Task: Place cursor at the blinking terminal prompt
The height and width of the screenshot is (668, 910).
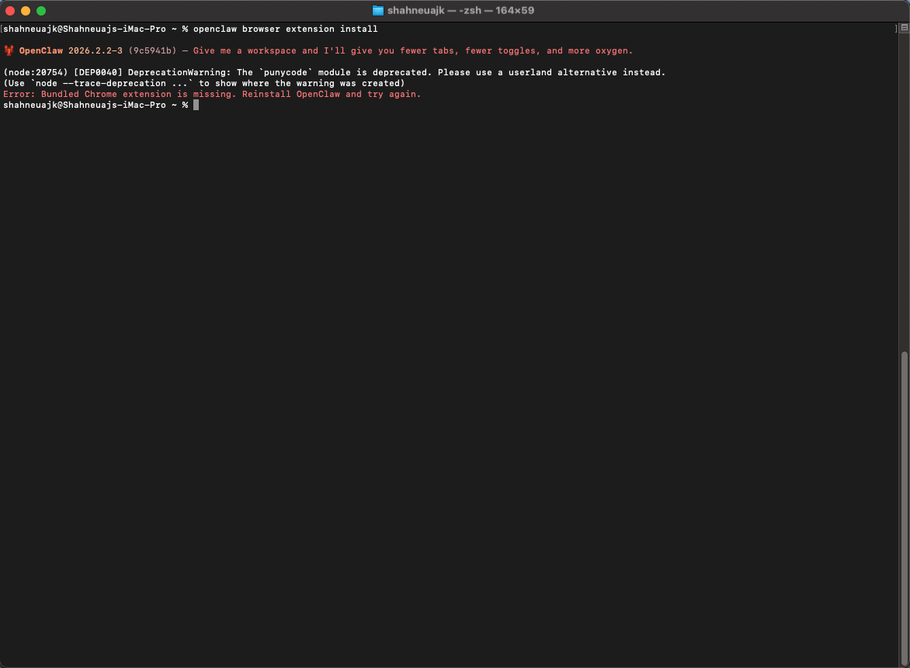Action: pyautogui.click(x=196, y=105)
